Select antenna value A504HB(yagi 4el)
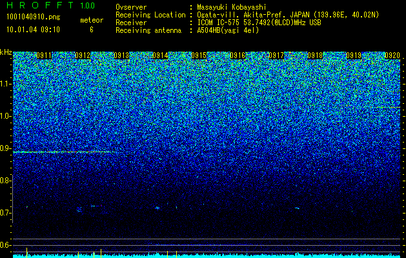The height and width of the screenshot is (258, 406). (228, 30)
